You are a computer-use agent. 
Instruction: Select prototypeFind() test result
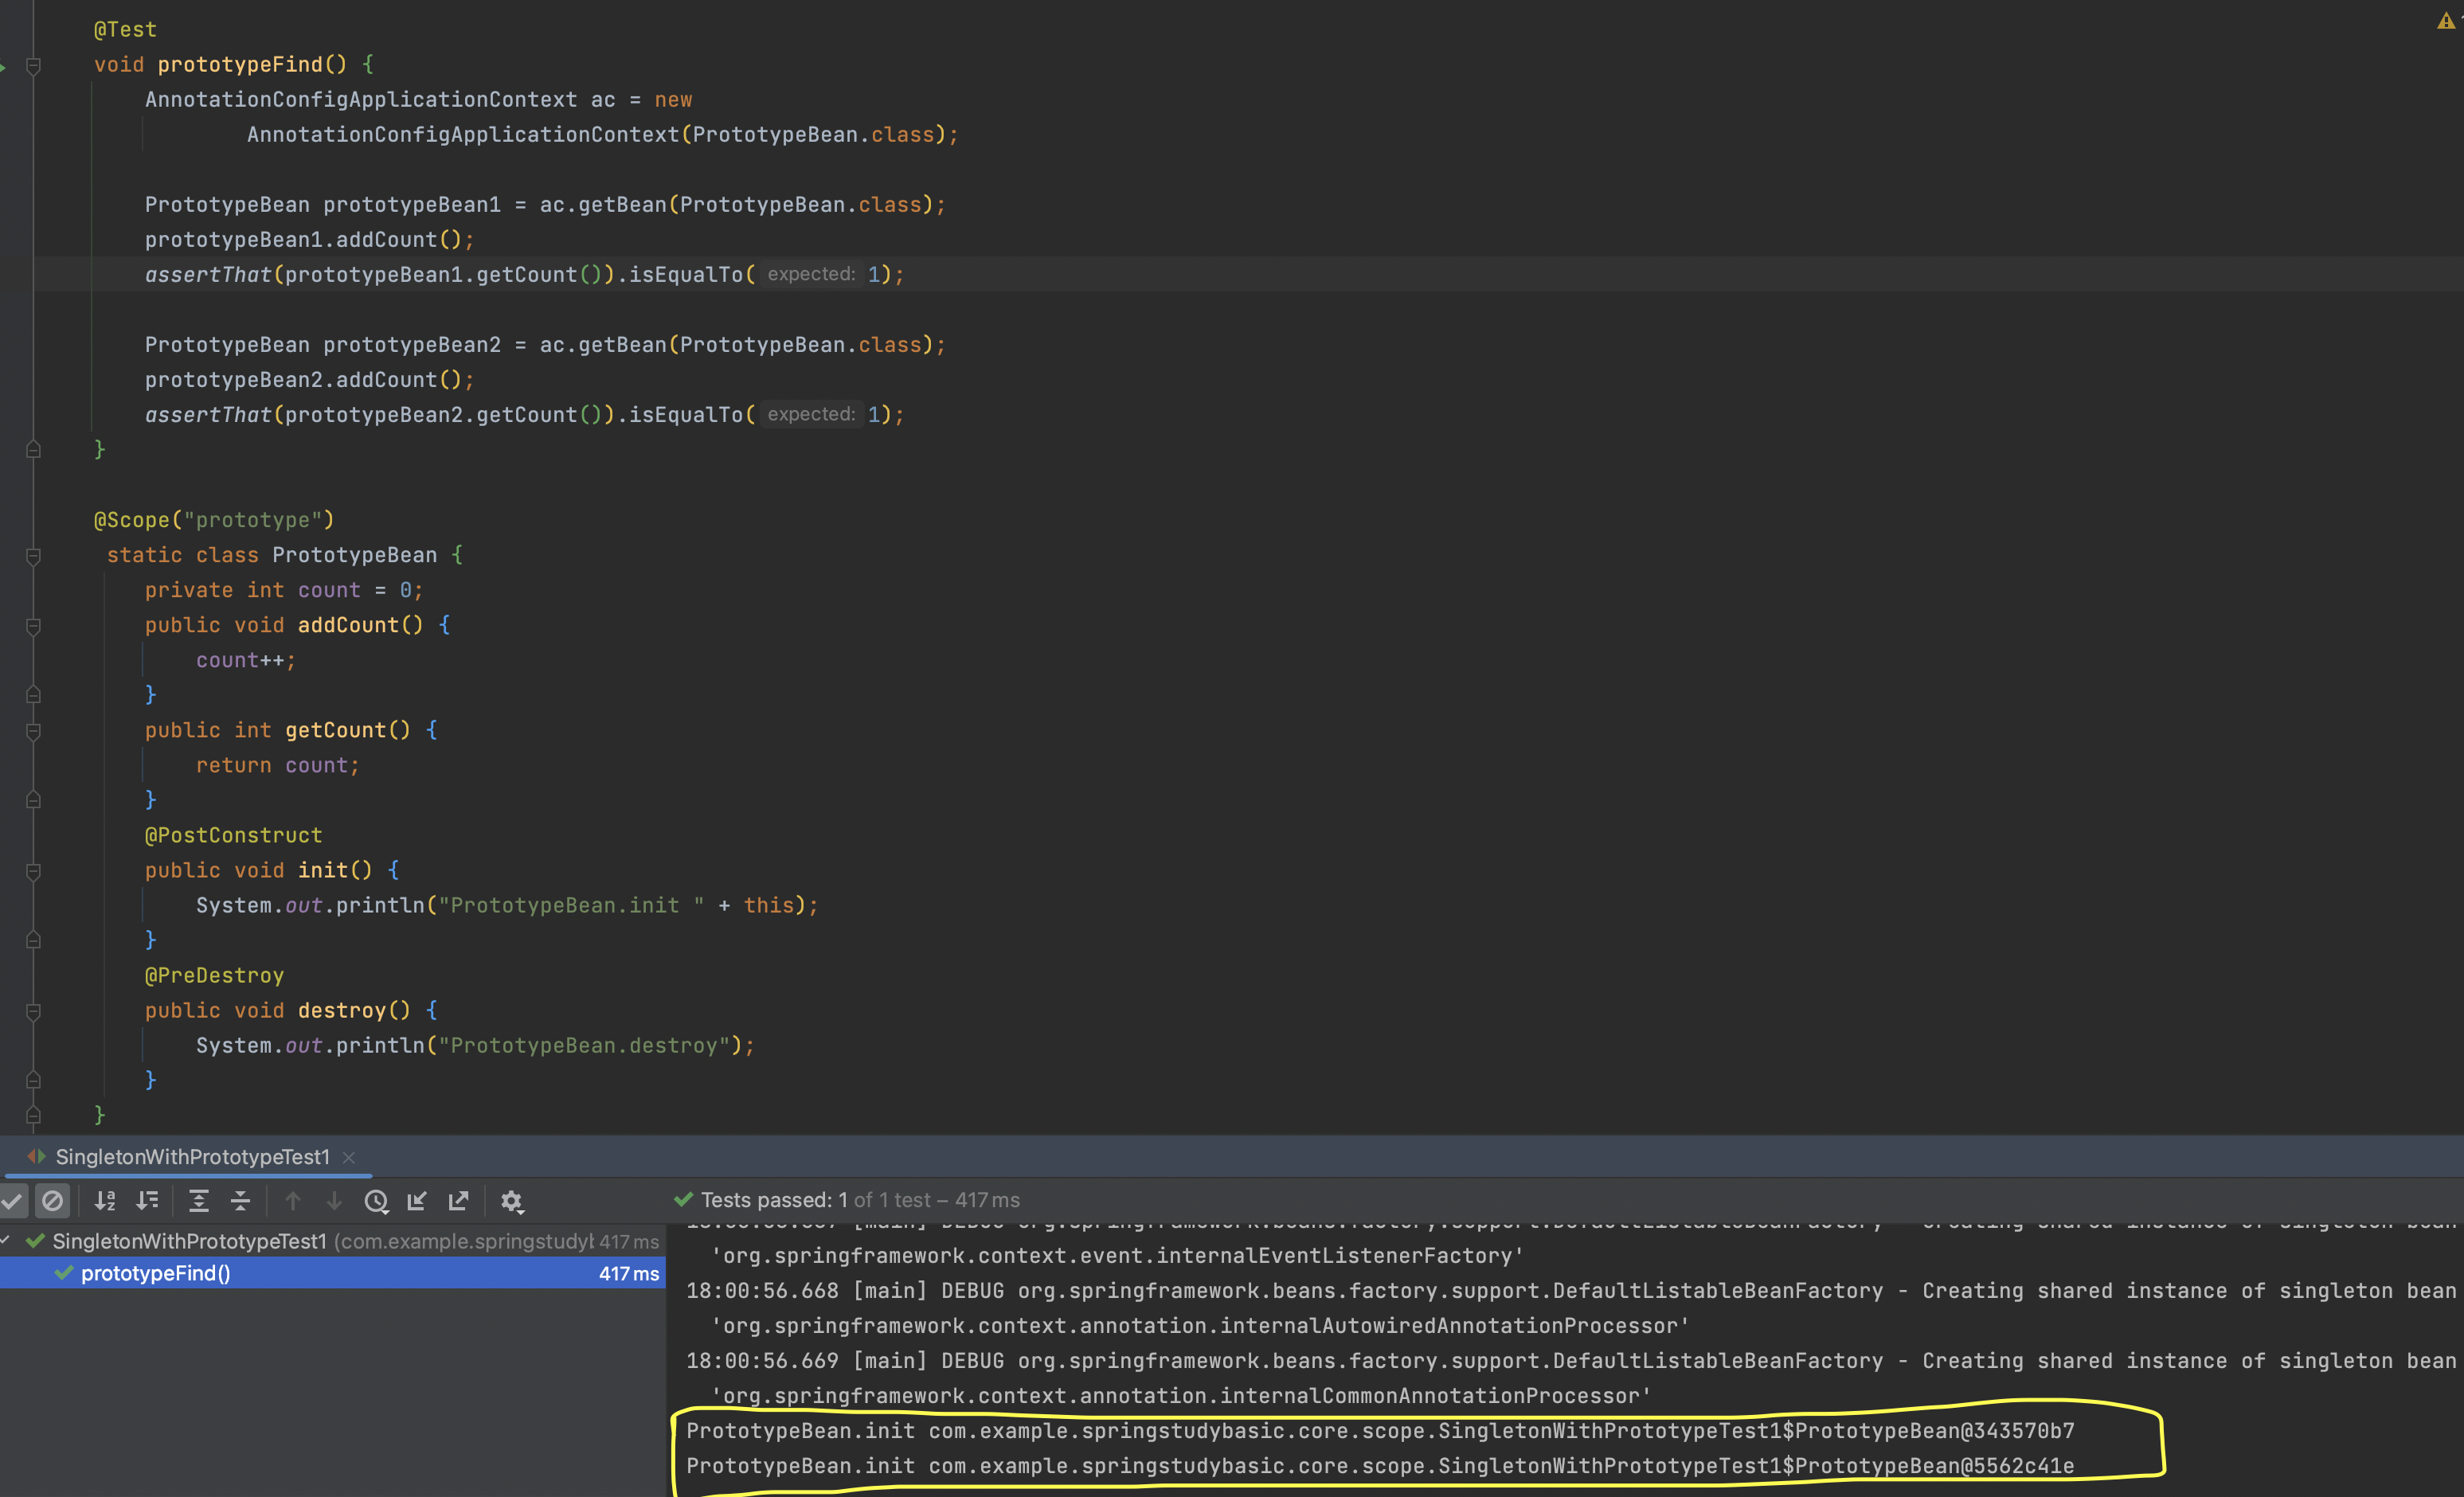[x=155, y=1273]
